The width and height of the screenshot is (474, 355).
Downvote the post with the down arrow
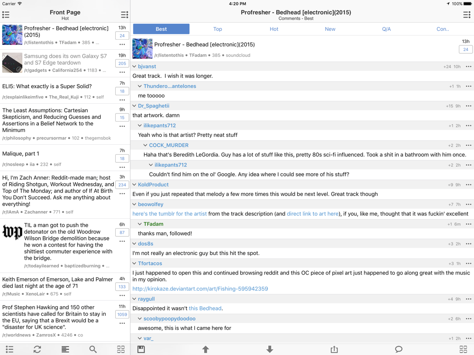coord(270,349)
